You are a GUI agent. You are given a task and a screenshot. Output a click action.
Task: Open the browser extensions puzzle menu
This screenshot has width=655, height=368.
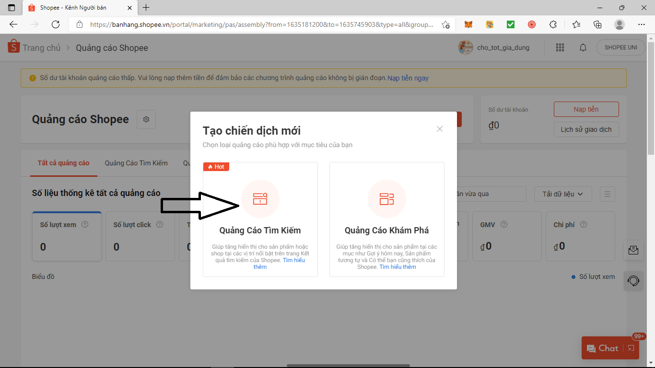pyautogui.click(x=553, y=24)
